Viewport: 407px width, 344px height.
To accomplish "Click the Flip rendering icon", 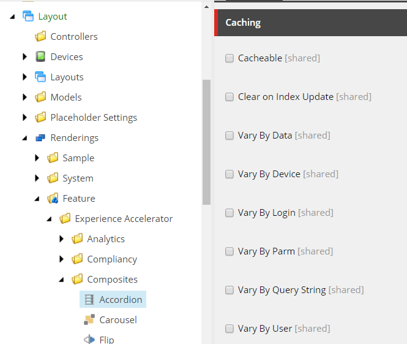I will click(x=89, y=339).
